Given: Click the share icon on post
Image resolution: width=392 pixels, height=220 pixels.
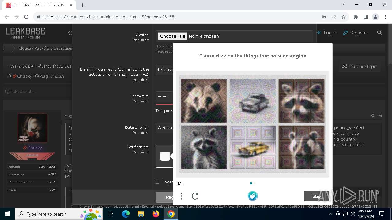Looking at the screenshot, I should (372, 116).
